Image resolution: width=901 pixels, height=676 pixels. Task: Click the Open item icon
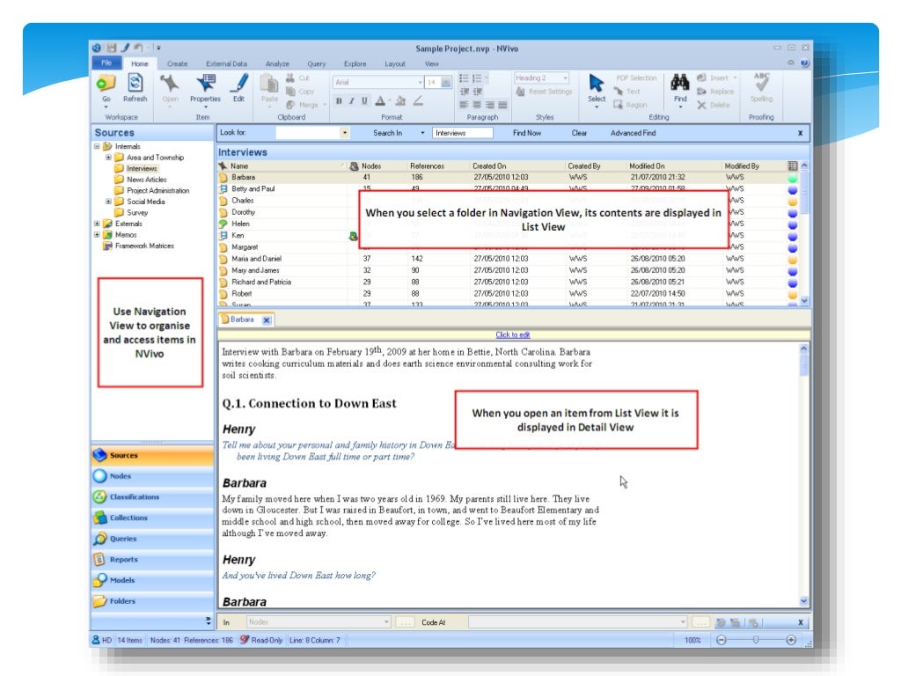point(170,84)
